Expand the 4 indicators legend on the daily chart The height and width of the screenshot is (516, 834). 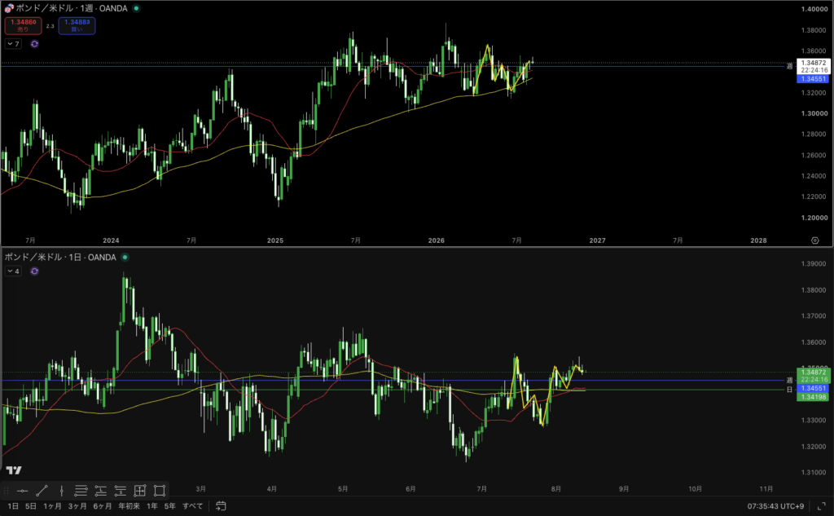pos(13,271)
